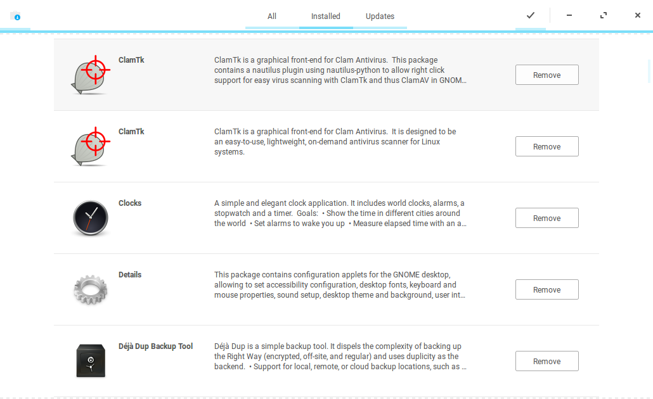Click the lightweight on-demand ClamTk scanner icon
653x399 pixels.
pyautogui.click(x=91, y=146)
